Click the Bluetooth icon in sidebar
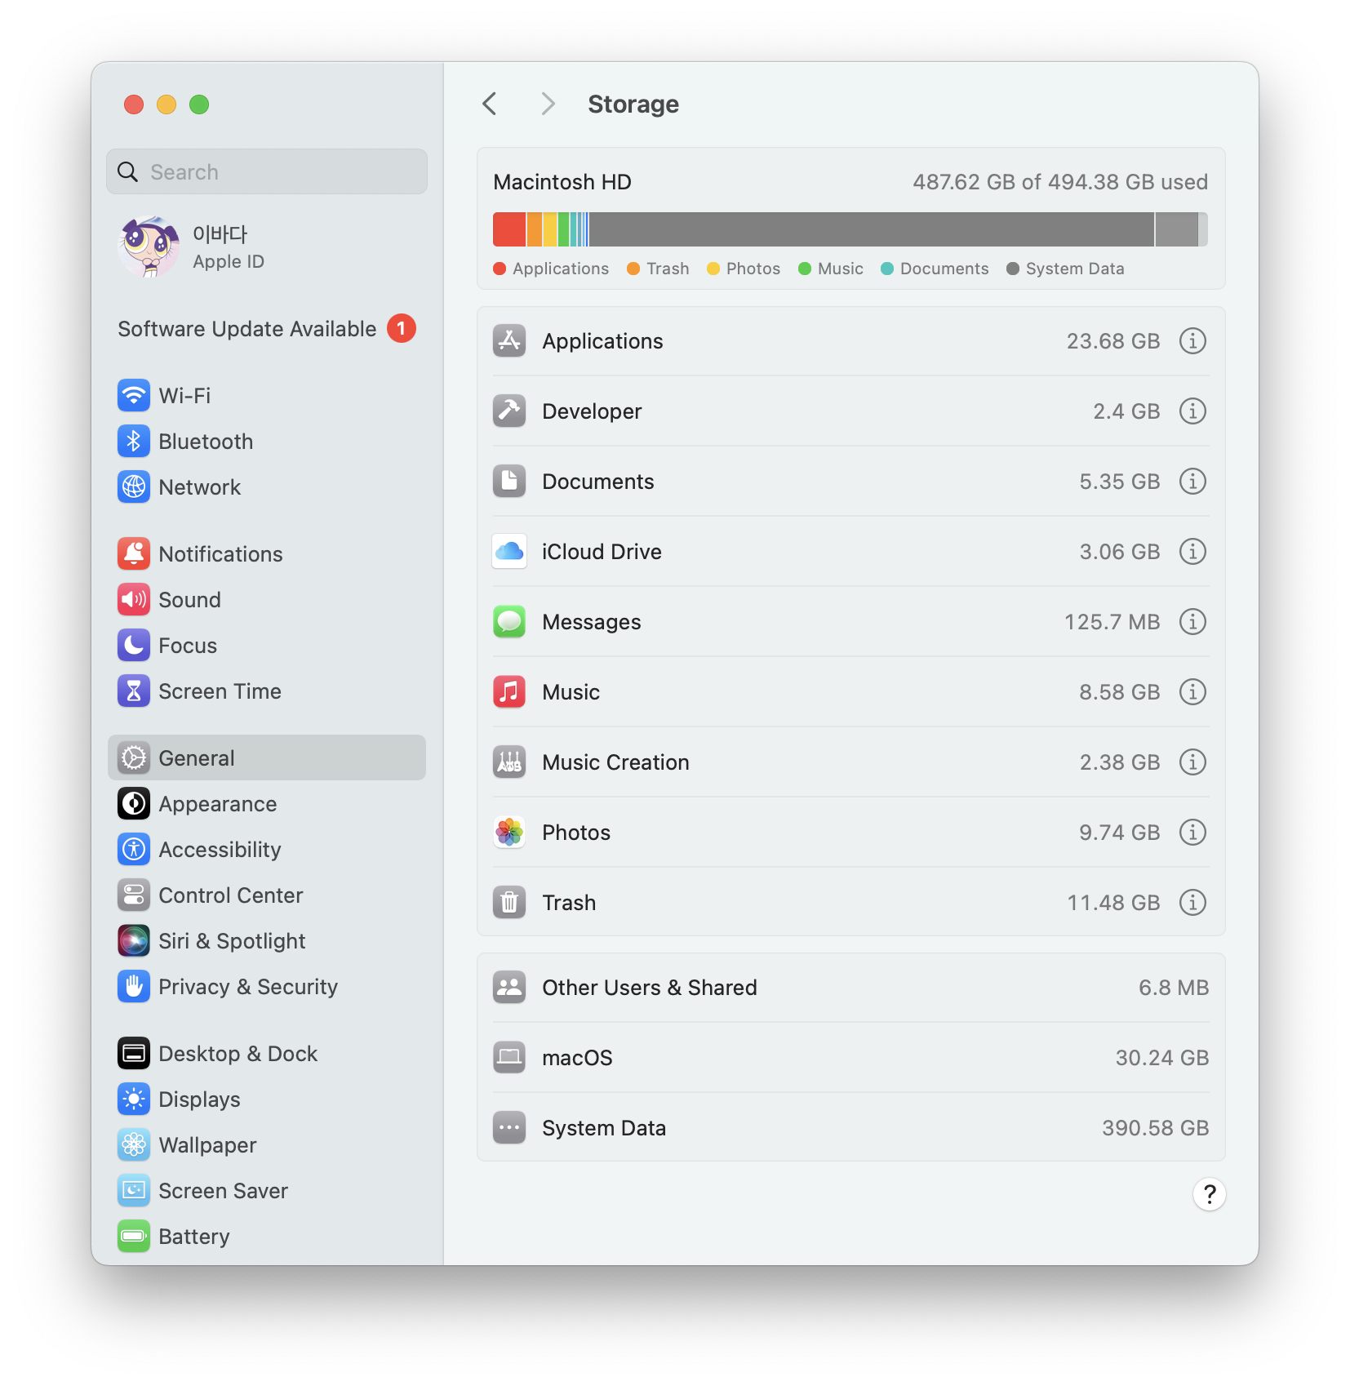 click(134, 442)
